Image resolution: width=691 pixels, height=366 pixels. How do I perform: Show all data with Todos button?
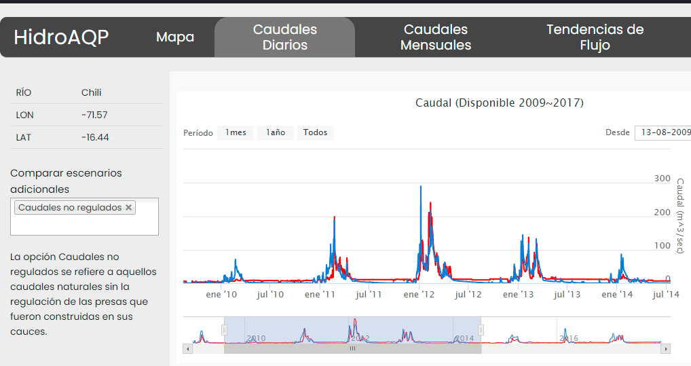click(x=315, y=132)
